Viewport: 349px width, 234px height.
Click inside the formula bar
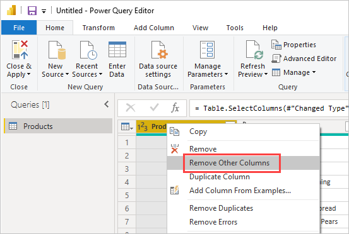pyautogui.click(x=269, y=108)
